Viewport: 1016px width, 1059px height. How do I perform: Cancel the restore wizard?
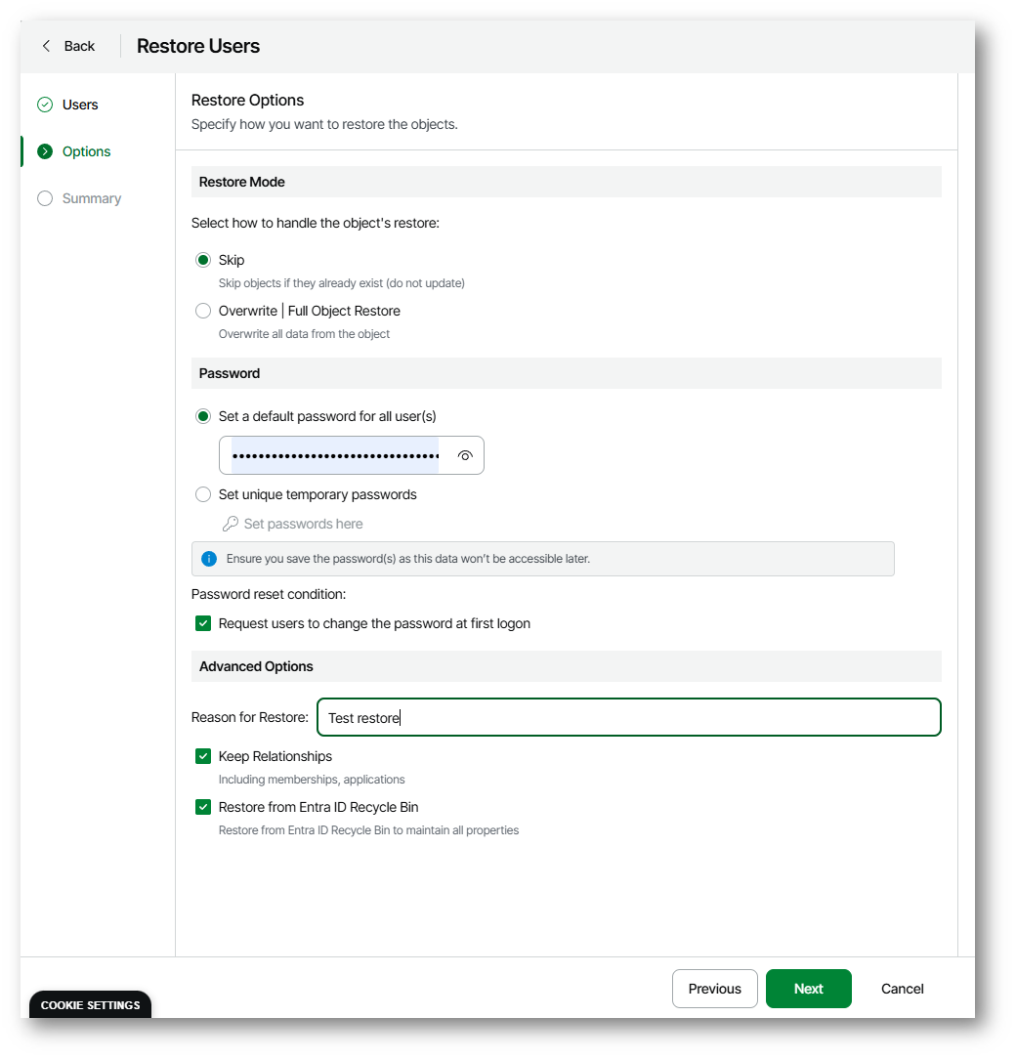[x=902, y=989]
